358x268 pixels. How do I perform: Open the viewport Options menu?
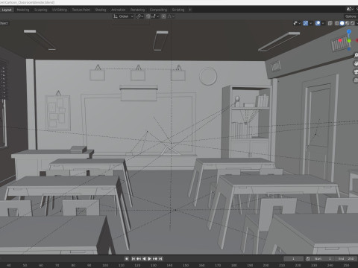[x=351, y=16]
